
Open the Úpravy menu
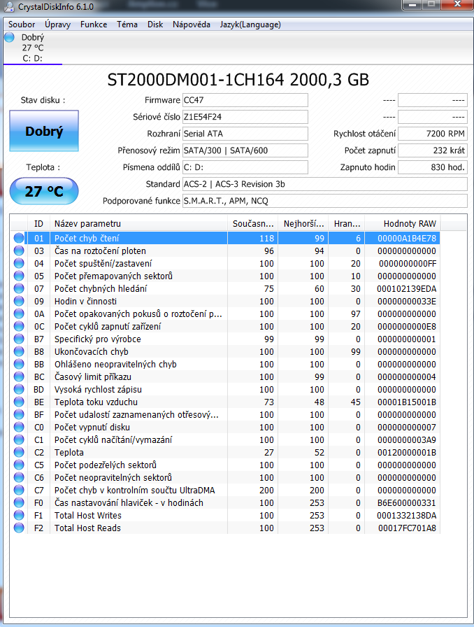tap(57, 24)
